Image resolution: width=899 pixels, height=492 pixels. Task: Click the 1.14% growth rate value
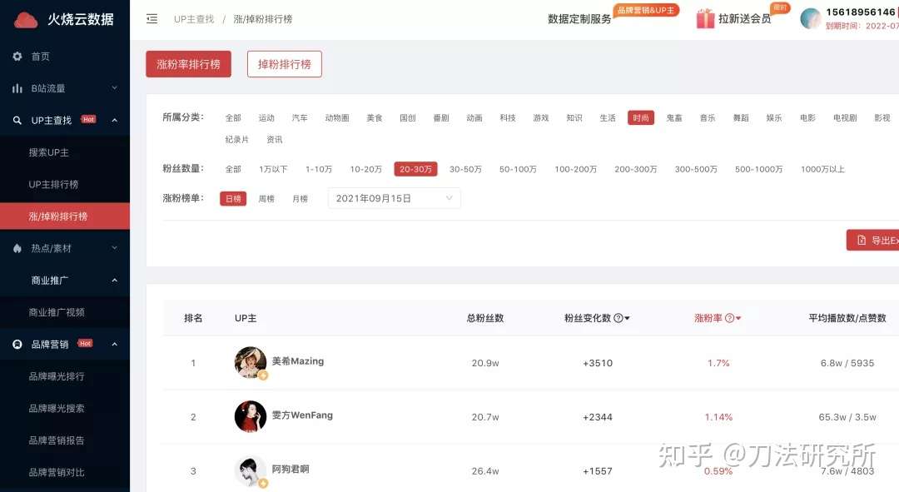click(718, 417)
